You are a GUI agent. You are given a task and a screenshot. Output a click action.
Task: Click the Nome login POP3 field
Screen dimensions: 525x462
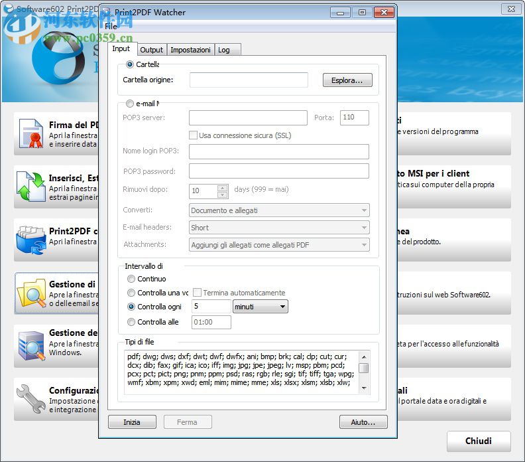tap(279, 151)
